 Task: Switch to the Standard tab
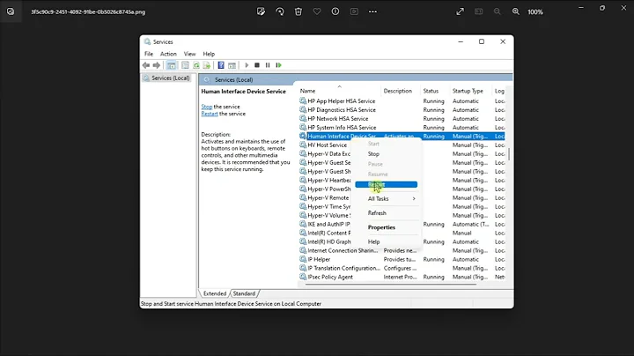244,293
